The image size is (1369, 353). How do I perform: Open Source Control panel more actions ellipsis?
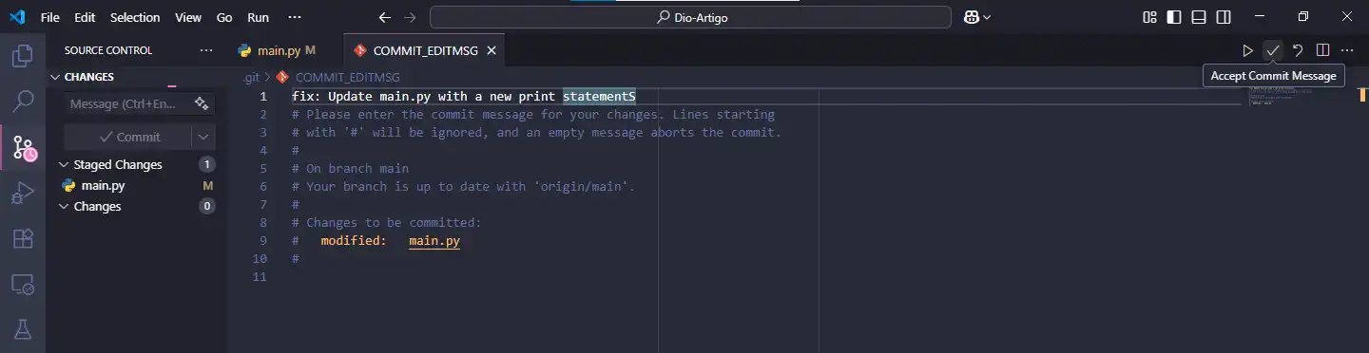pyautogui.click(x=206, y=50)
